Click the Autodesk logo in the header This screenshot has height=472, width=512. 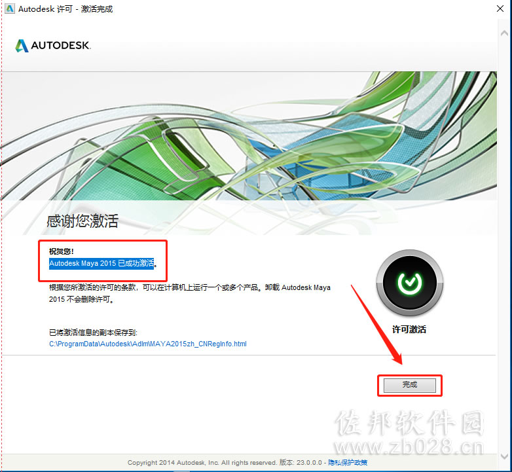point(53,45)
